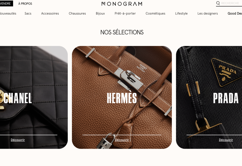View the Good Deals section
This screenshot has height=166, width=242.
[235, 13]
